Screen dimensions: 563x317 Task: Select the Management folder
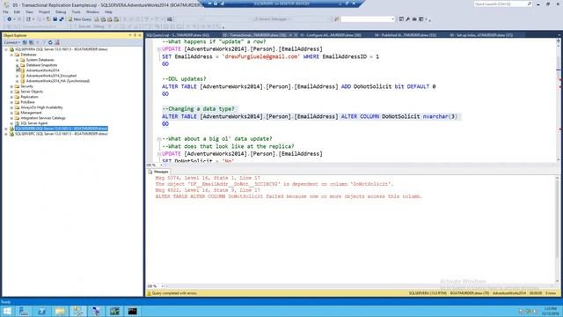[x=31, y=113]
